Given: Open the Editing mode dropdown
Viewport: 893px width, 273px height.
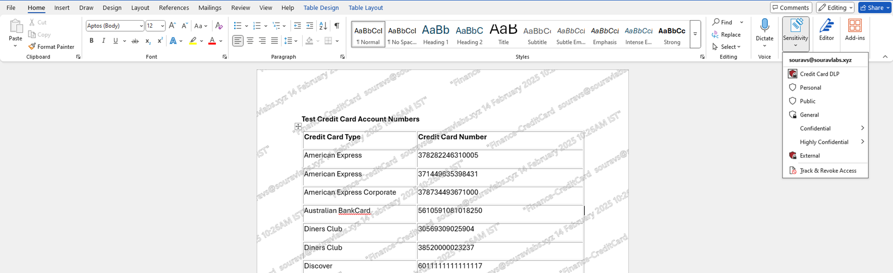Looking at the screenshot, I should coord(835,8).
